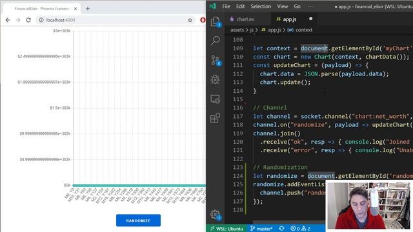The height and width of the screenshot is (232, 413).
Task: Switch branch via master* in status bar
Action: (x=261, y=228)
